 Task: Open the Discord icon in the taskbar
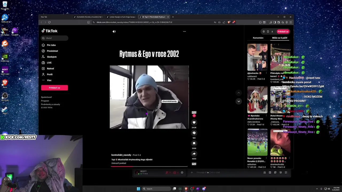click(204, 189)
